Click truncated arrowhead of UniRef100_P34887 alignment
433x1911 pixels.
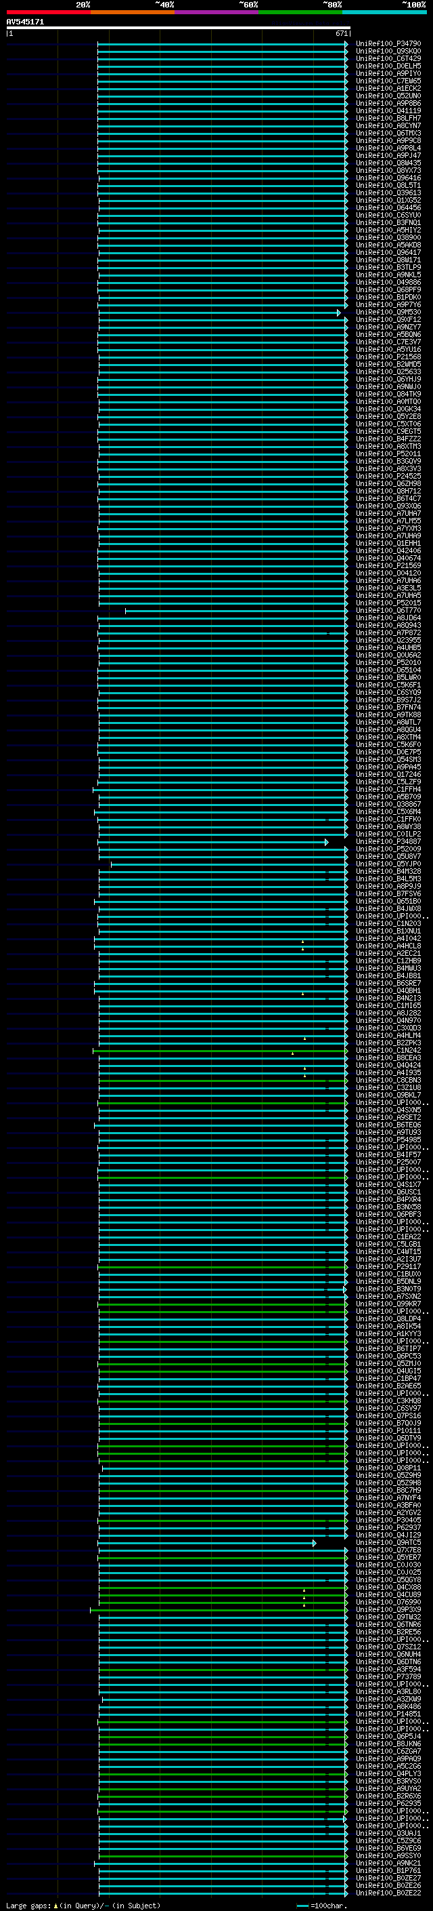point(326,842)
